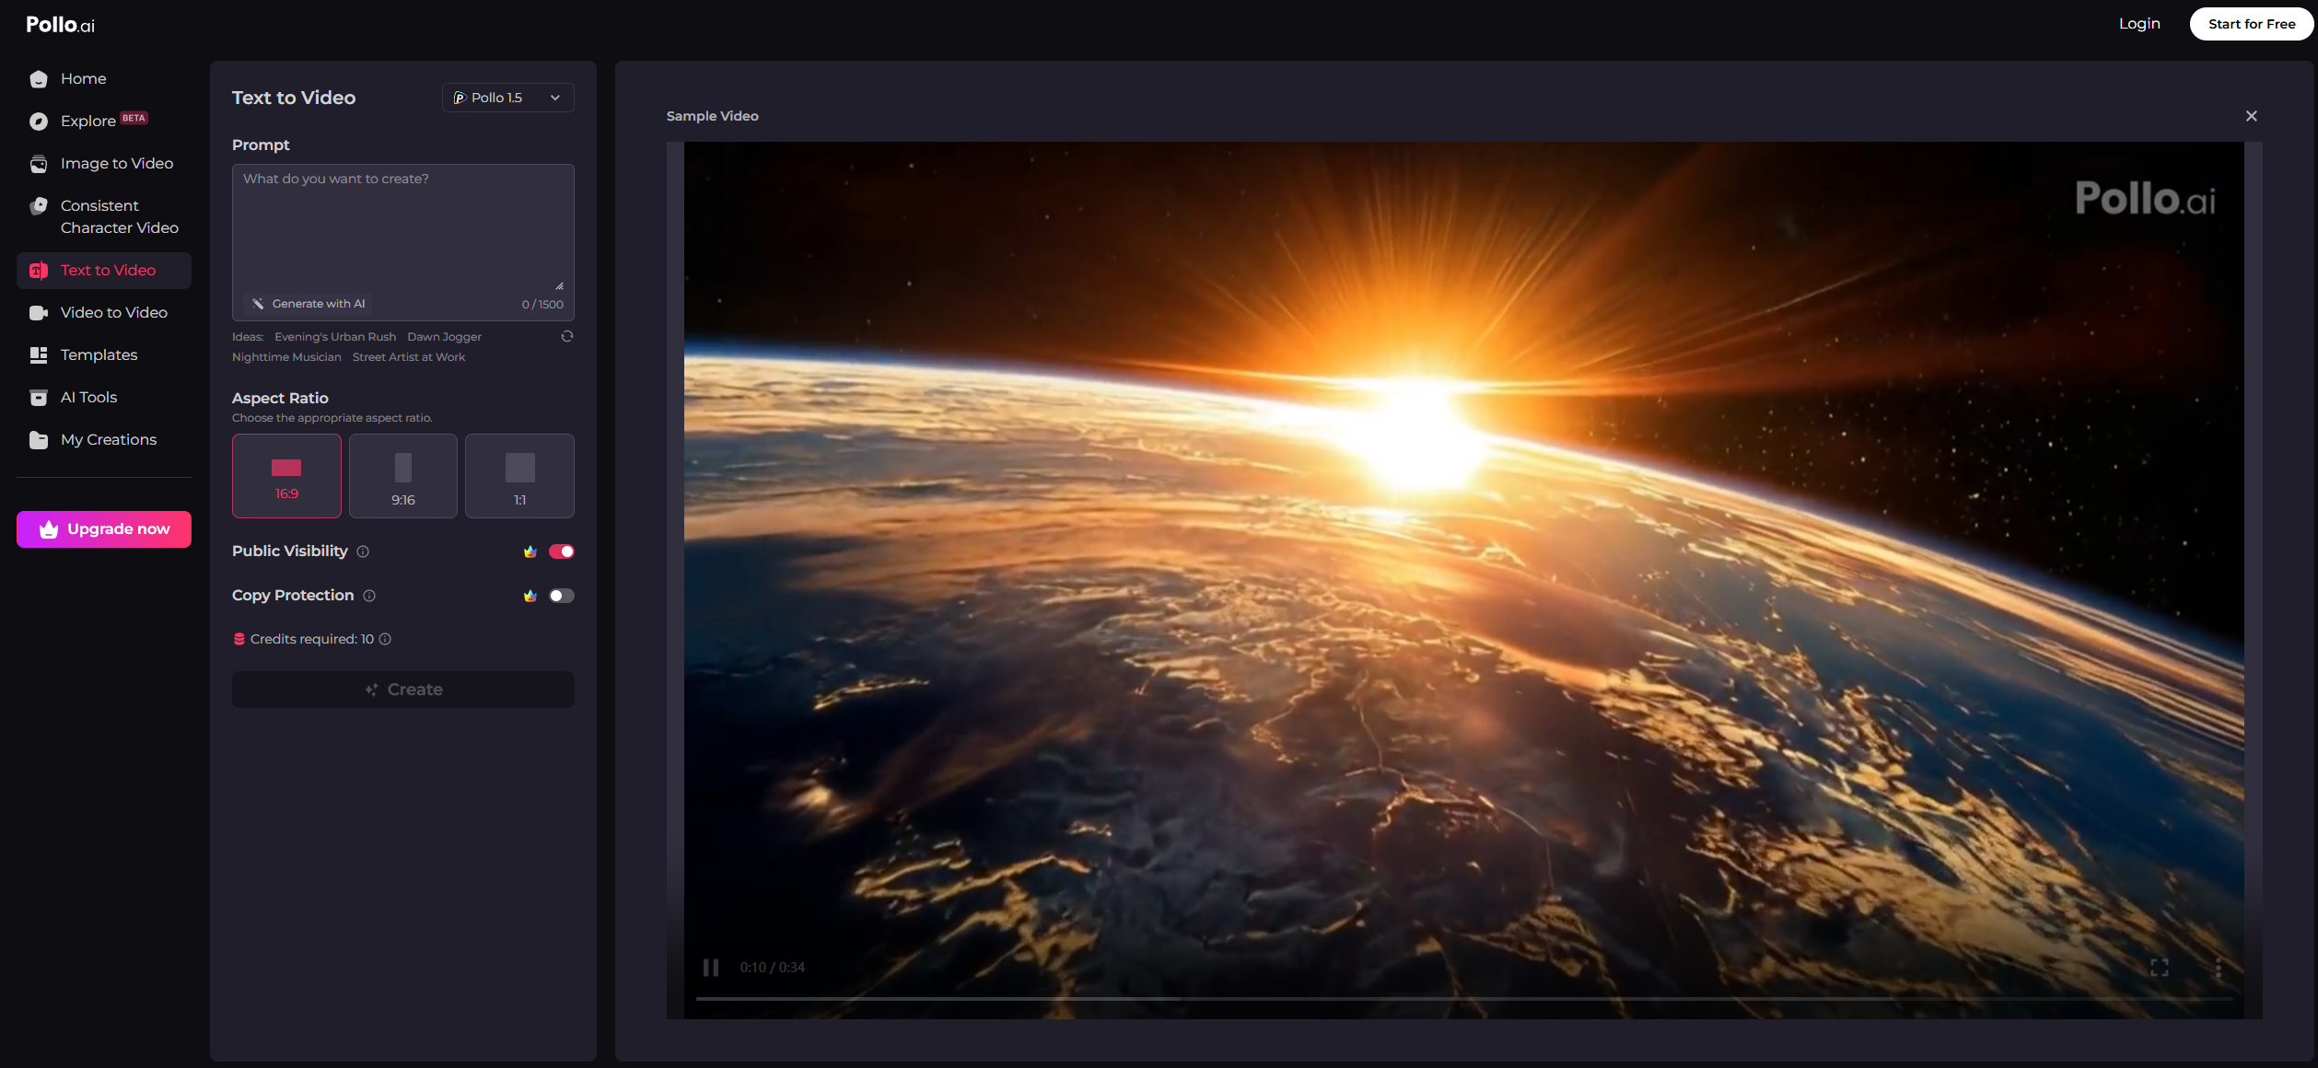
Task: Open the Explore beta page
Action: 103,122
